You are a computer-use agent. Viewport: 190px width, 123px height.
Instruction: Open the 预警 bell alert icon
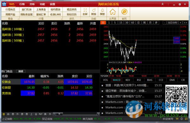point(102,12)
